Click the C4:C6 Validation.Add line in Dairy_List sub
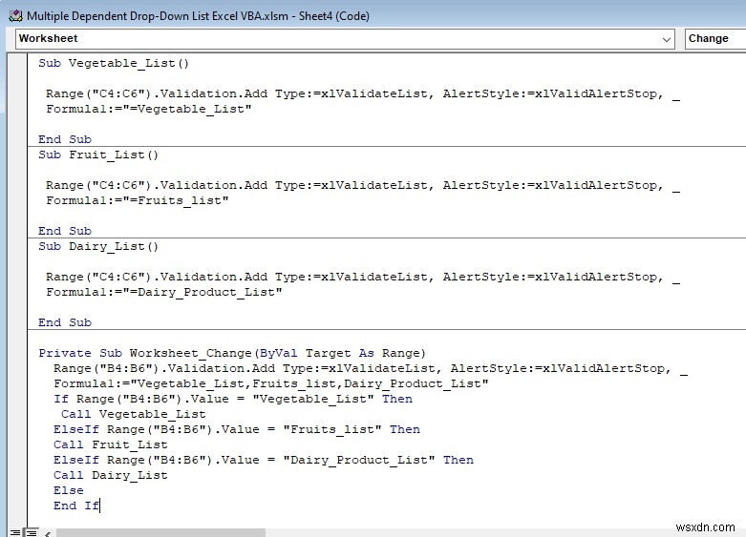The image size is (746, 537). pos(363,277)
